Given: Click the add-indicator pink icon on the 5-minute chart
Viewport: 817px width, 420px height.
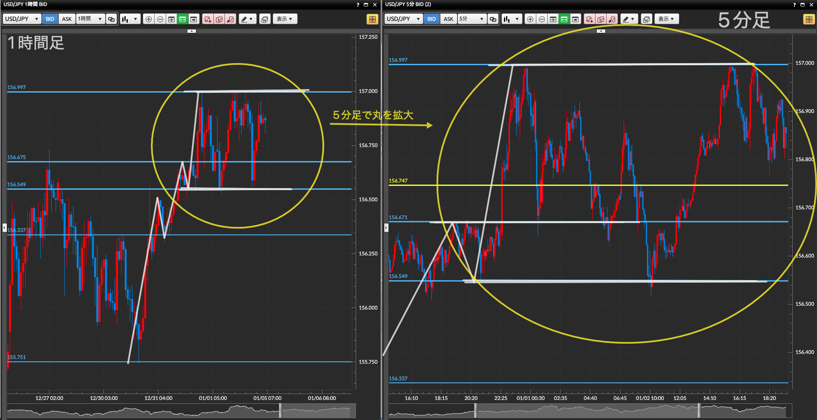Looking at the screenshot, I should click(x=590, y=19).
